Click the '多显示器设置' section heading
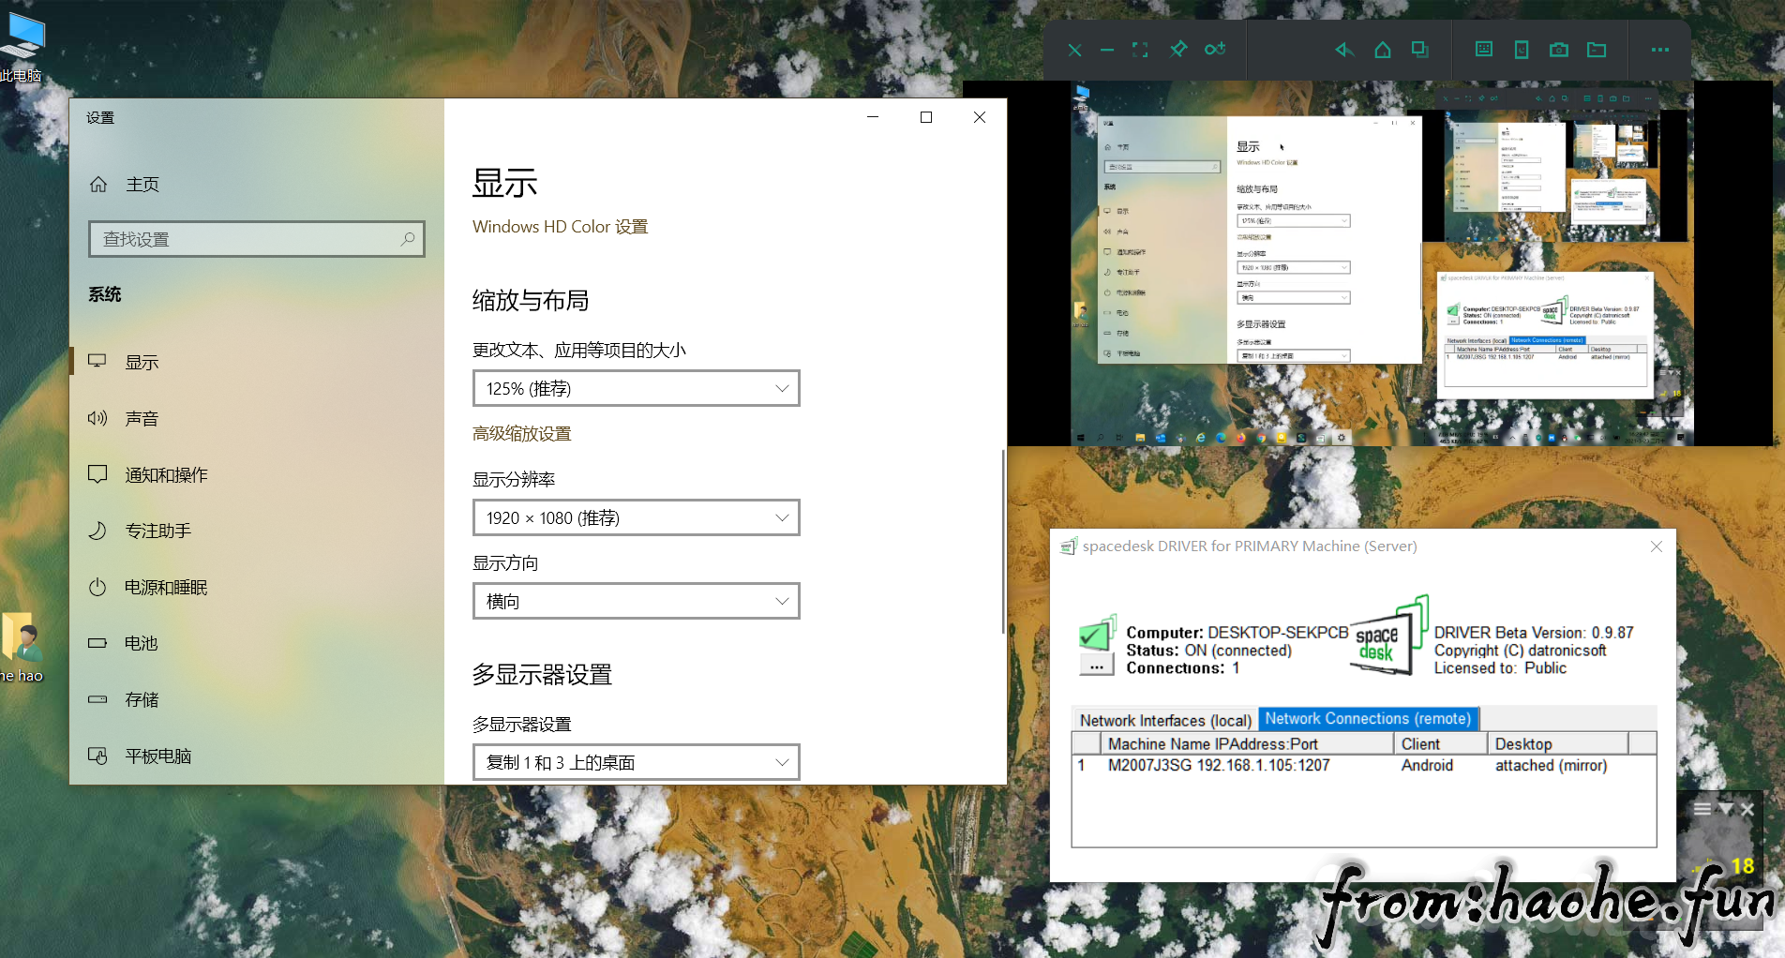The height and width of the screenshot is (958, 1785). pos(542,675)
